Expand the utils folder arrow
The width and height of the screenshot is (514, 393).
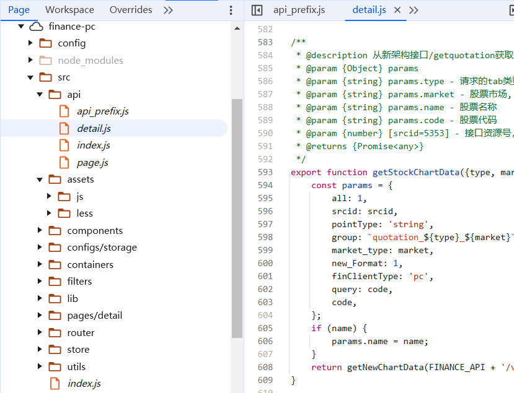[x=40, y=366]
